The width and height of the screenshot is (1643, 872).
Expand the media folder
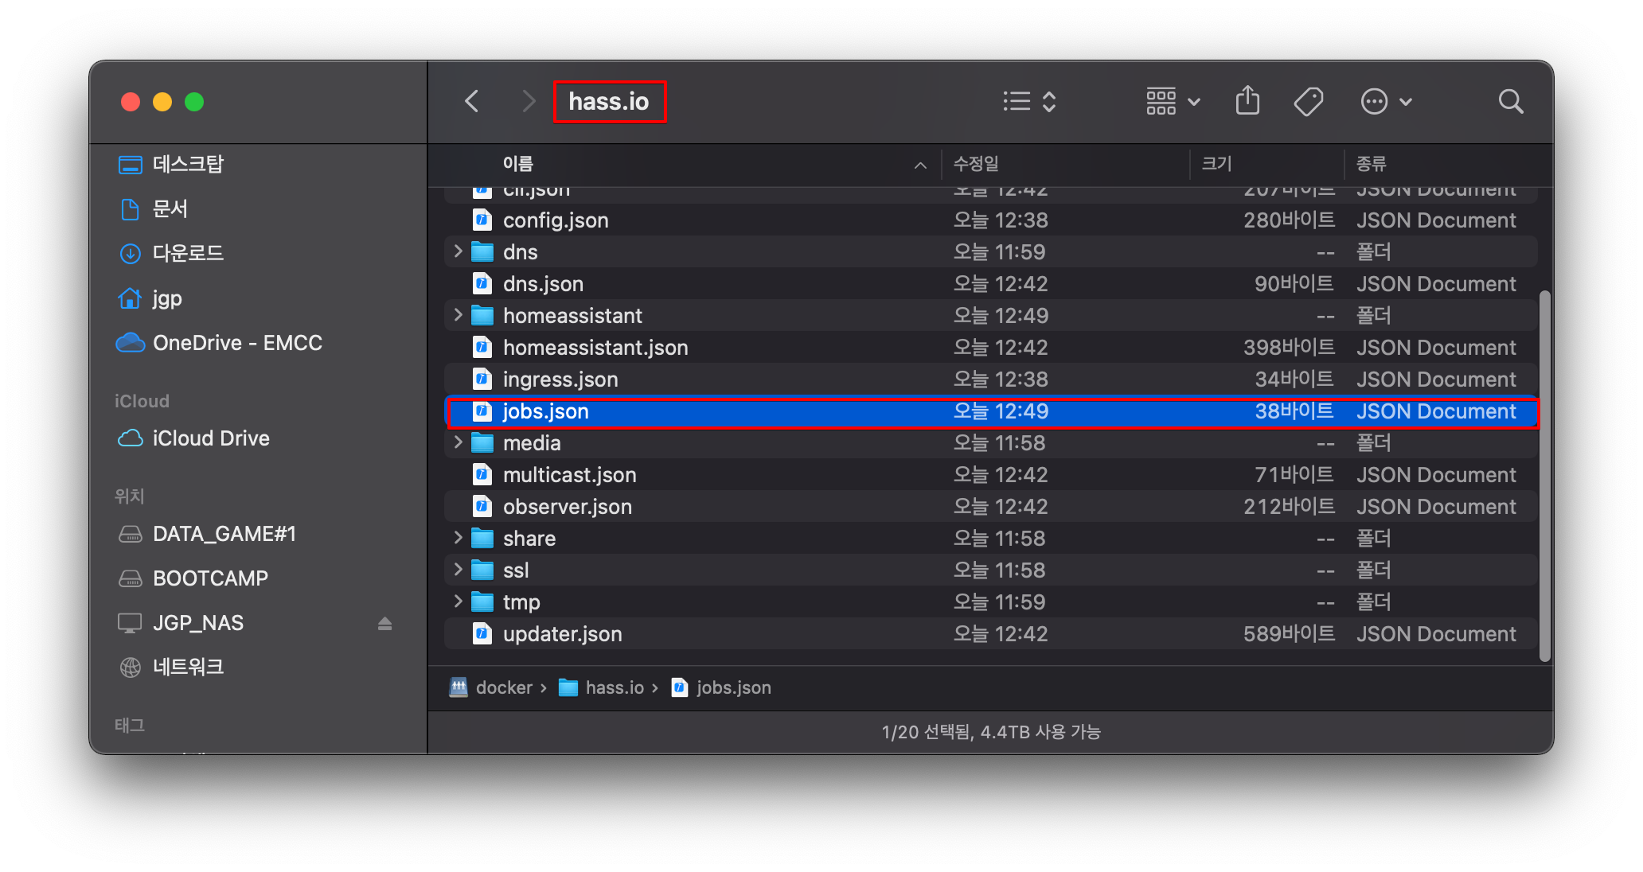[x=458, y=442]
